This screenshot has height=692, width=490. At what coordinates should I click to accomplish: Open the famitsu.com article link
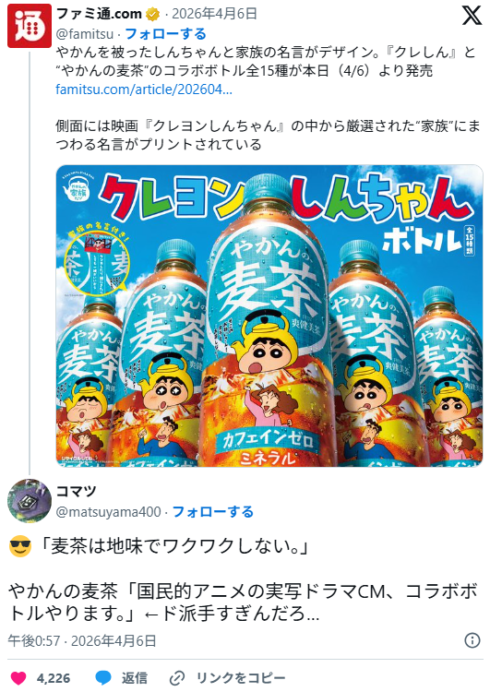tap(144, 89)
